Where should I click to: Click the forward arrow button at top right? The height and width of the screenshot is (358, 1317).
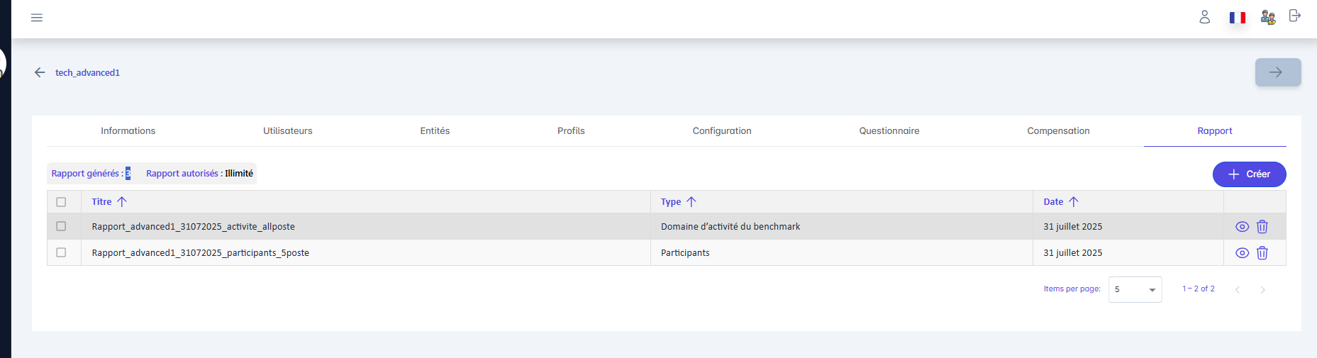1277,72
